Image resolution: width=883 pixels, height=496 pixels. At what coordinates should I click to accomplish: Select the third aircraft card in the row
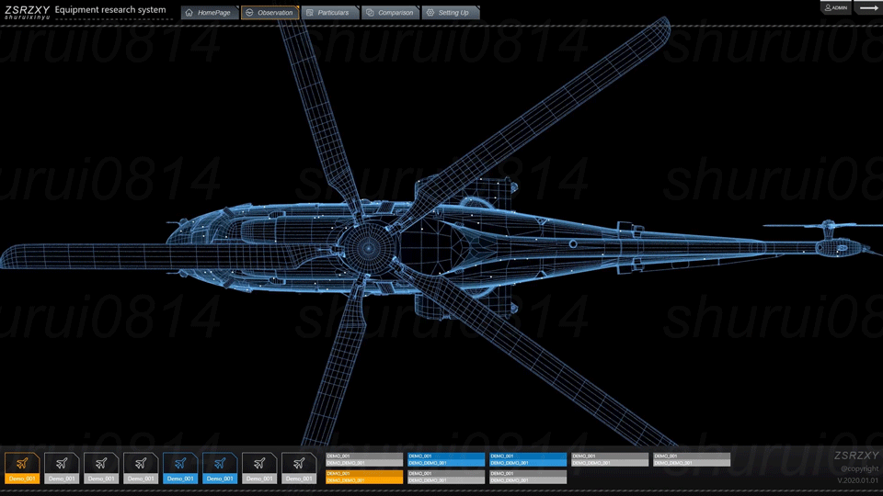point(101,468)
